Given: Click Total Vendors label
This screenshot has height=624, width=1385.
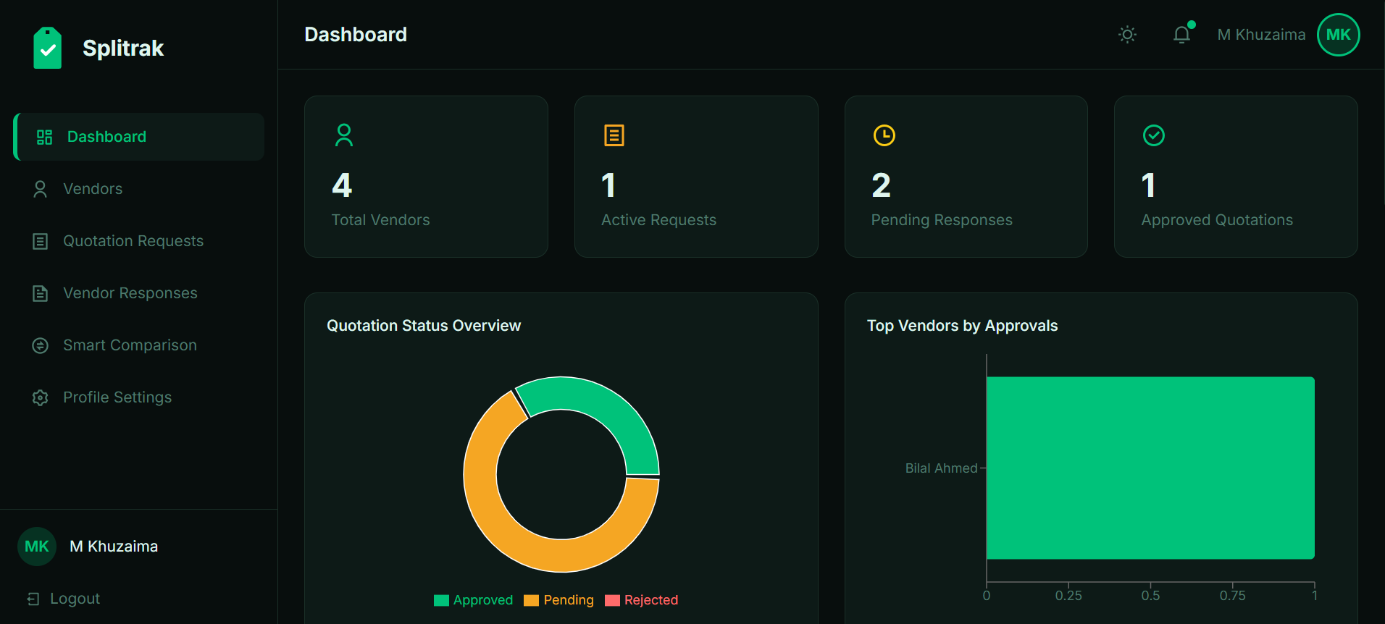Looking at the screenshot, I should 380,220.
